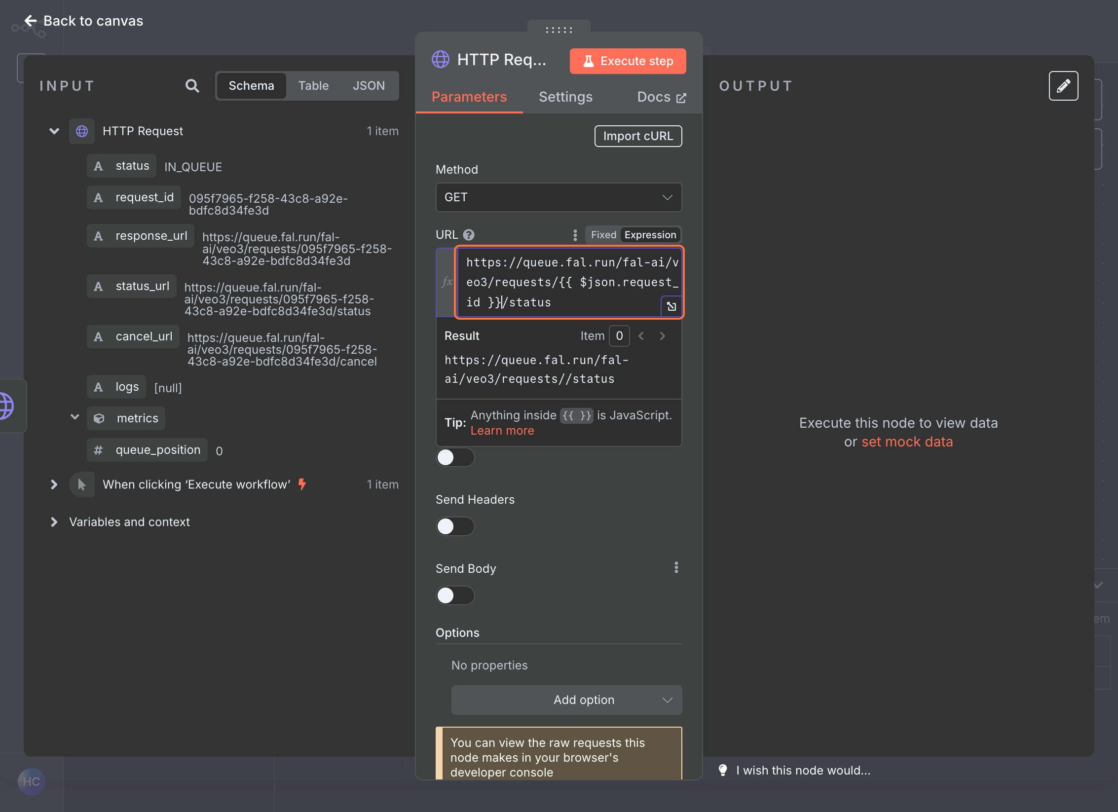Click the pencil edit output icon
The height and width of the screenshot is (812, 1118).
tap(1063, 86)
